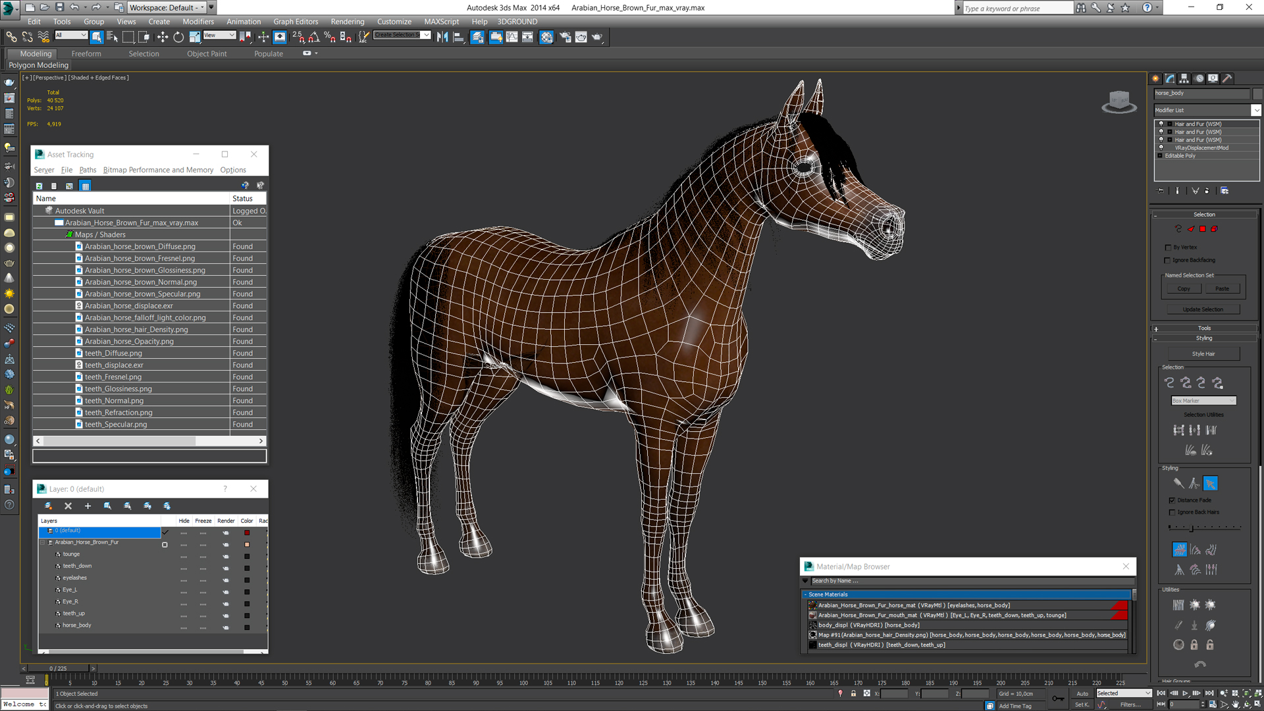The width and height of the screenshot is (1264, 711).
Task: Enable the Ignore Backfacing checkbox
Action: pyautogui.click(x=1169, y=260)
